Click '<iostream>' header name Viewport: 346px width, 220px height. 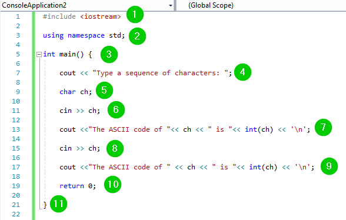tap(101, 16)
